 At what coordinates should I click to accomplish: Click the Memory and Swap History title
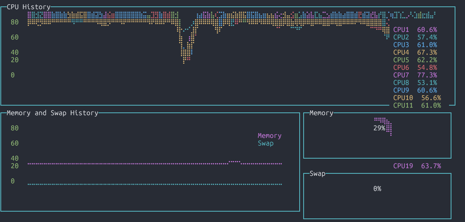click(x=52, y=113)
